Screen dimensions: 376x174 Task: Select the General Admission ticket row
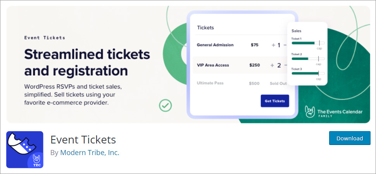[x=215, y=45]
